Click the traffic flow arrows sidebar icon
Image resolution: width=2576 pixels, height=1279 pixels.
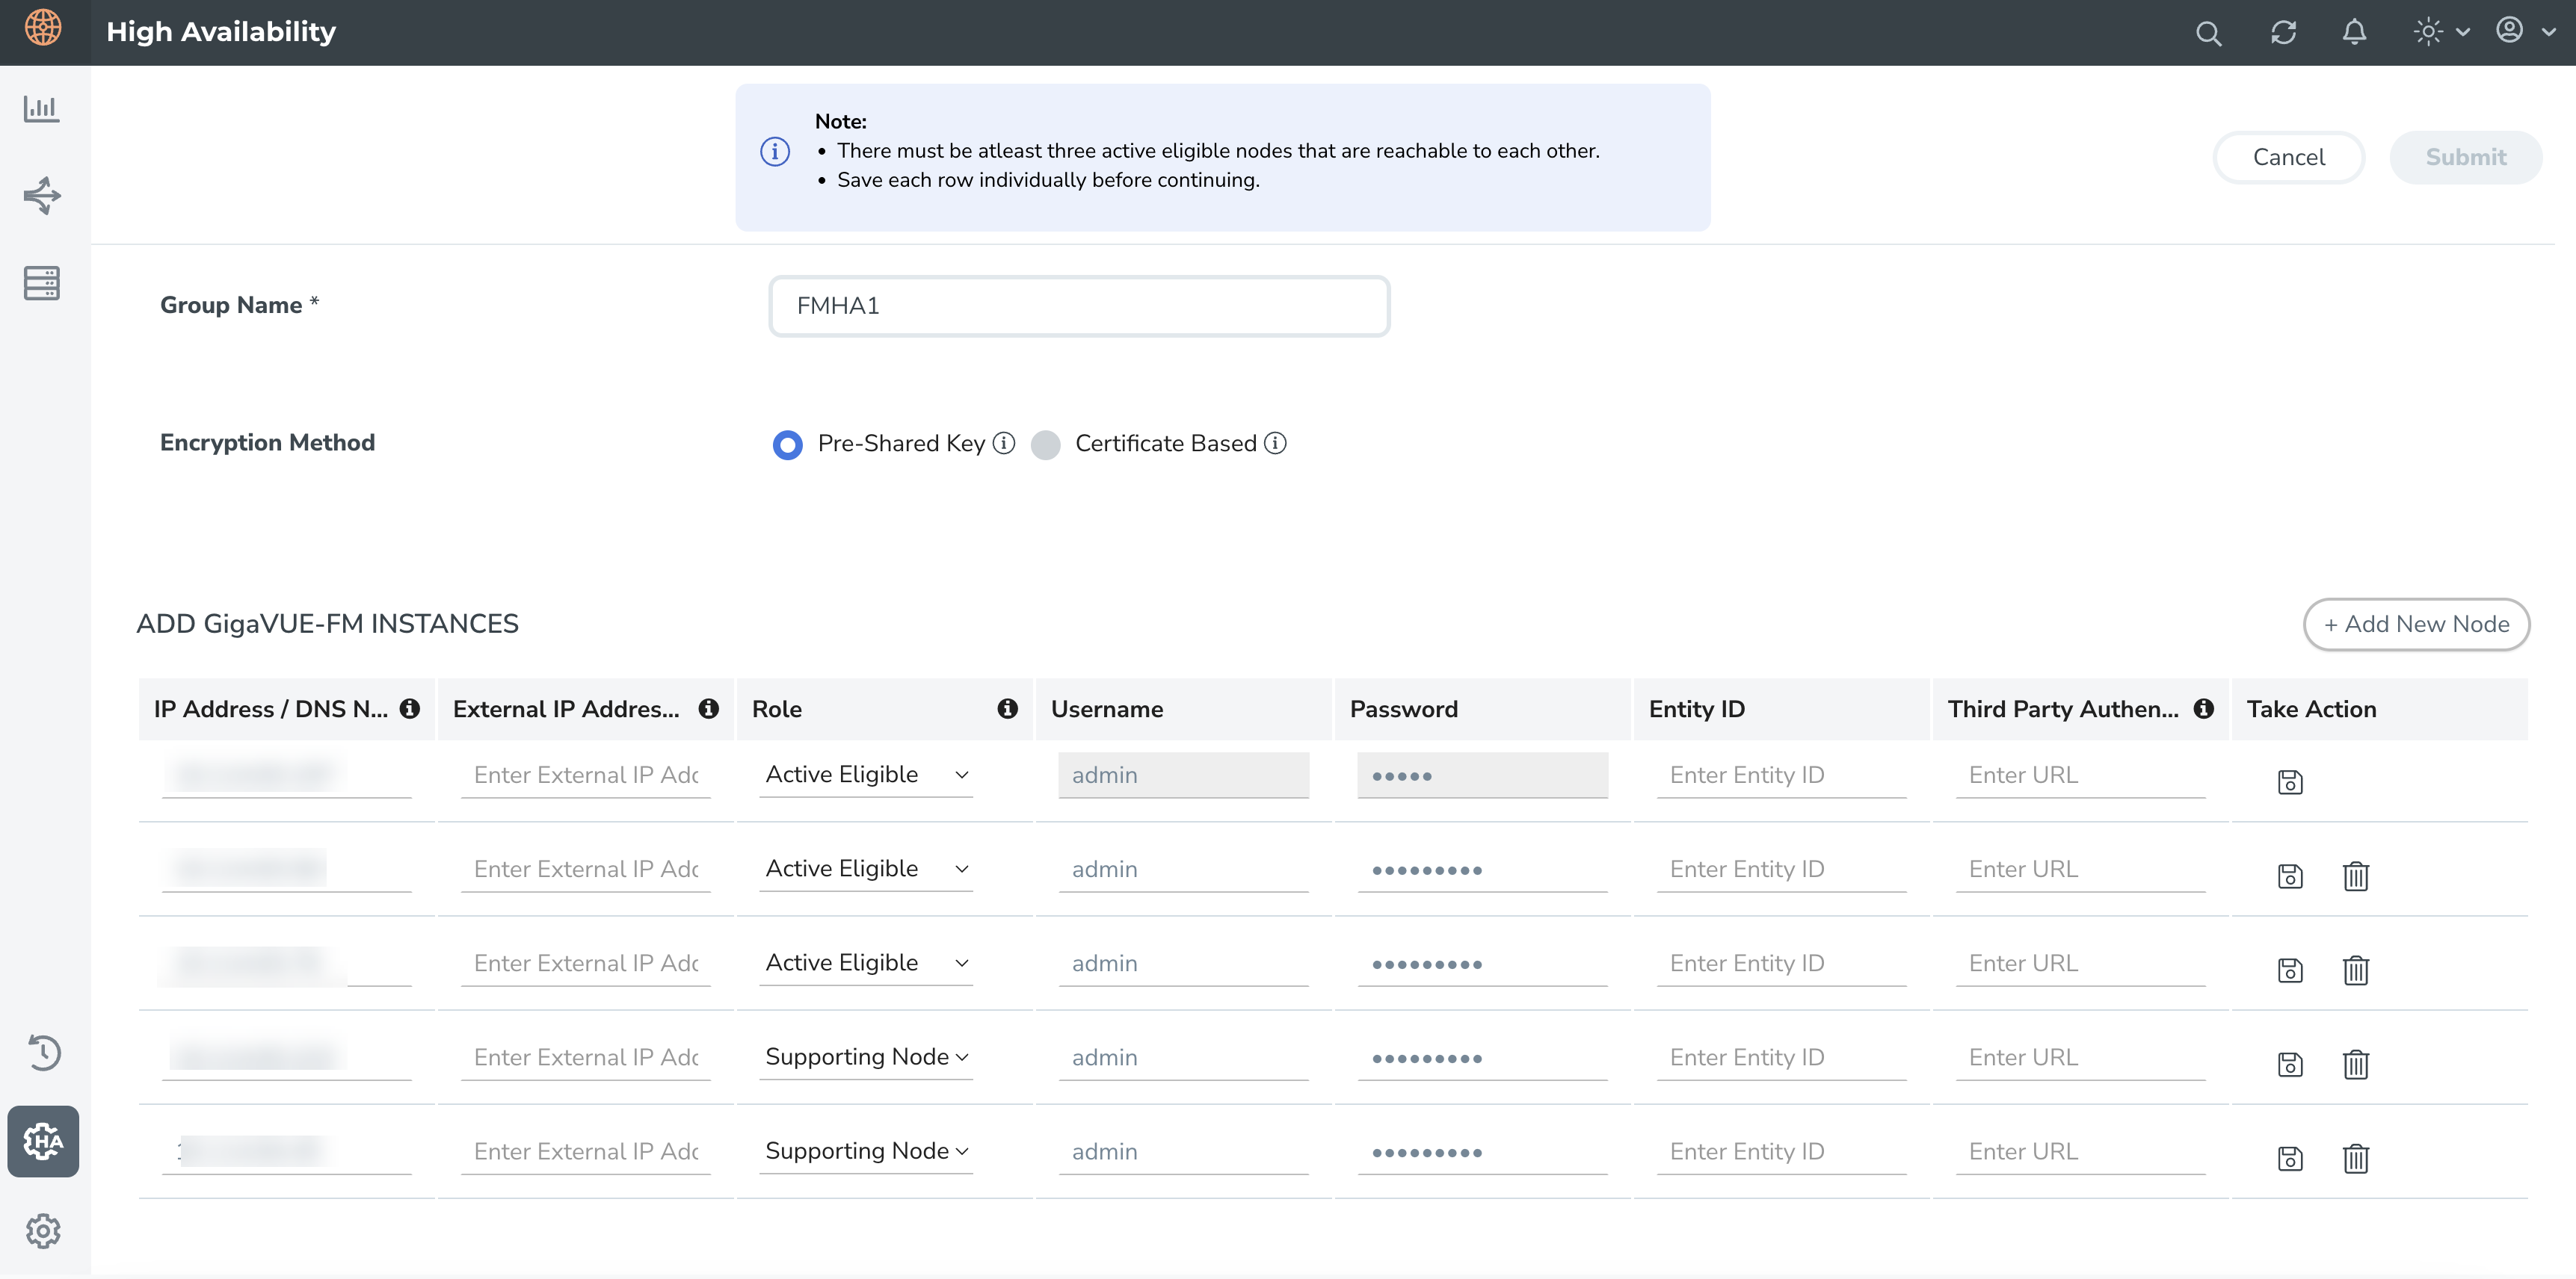[41, 195]
